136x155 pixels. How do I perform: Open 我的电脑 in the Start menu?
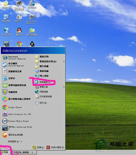click(x=50, y=71)
